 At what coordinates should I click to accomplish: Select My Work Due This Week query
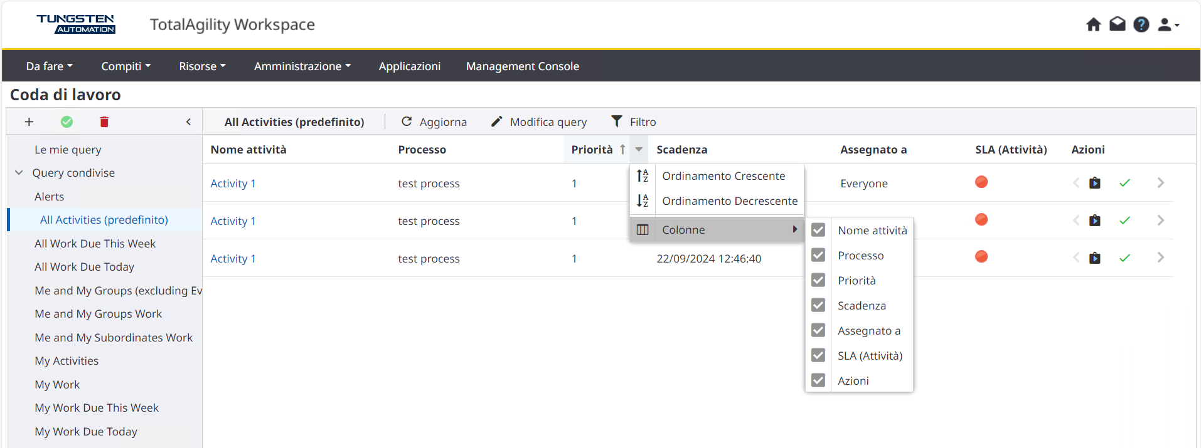tap(97, 408)
